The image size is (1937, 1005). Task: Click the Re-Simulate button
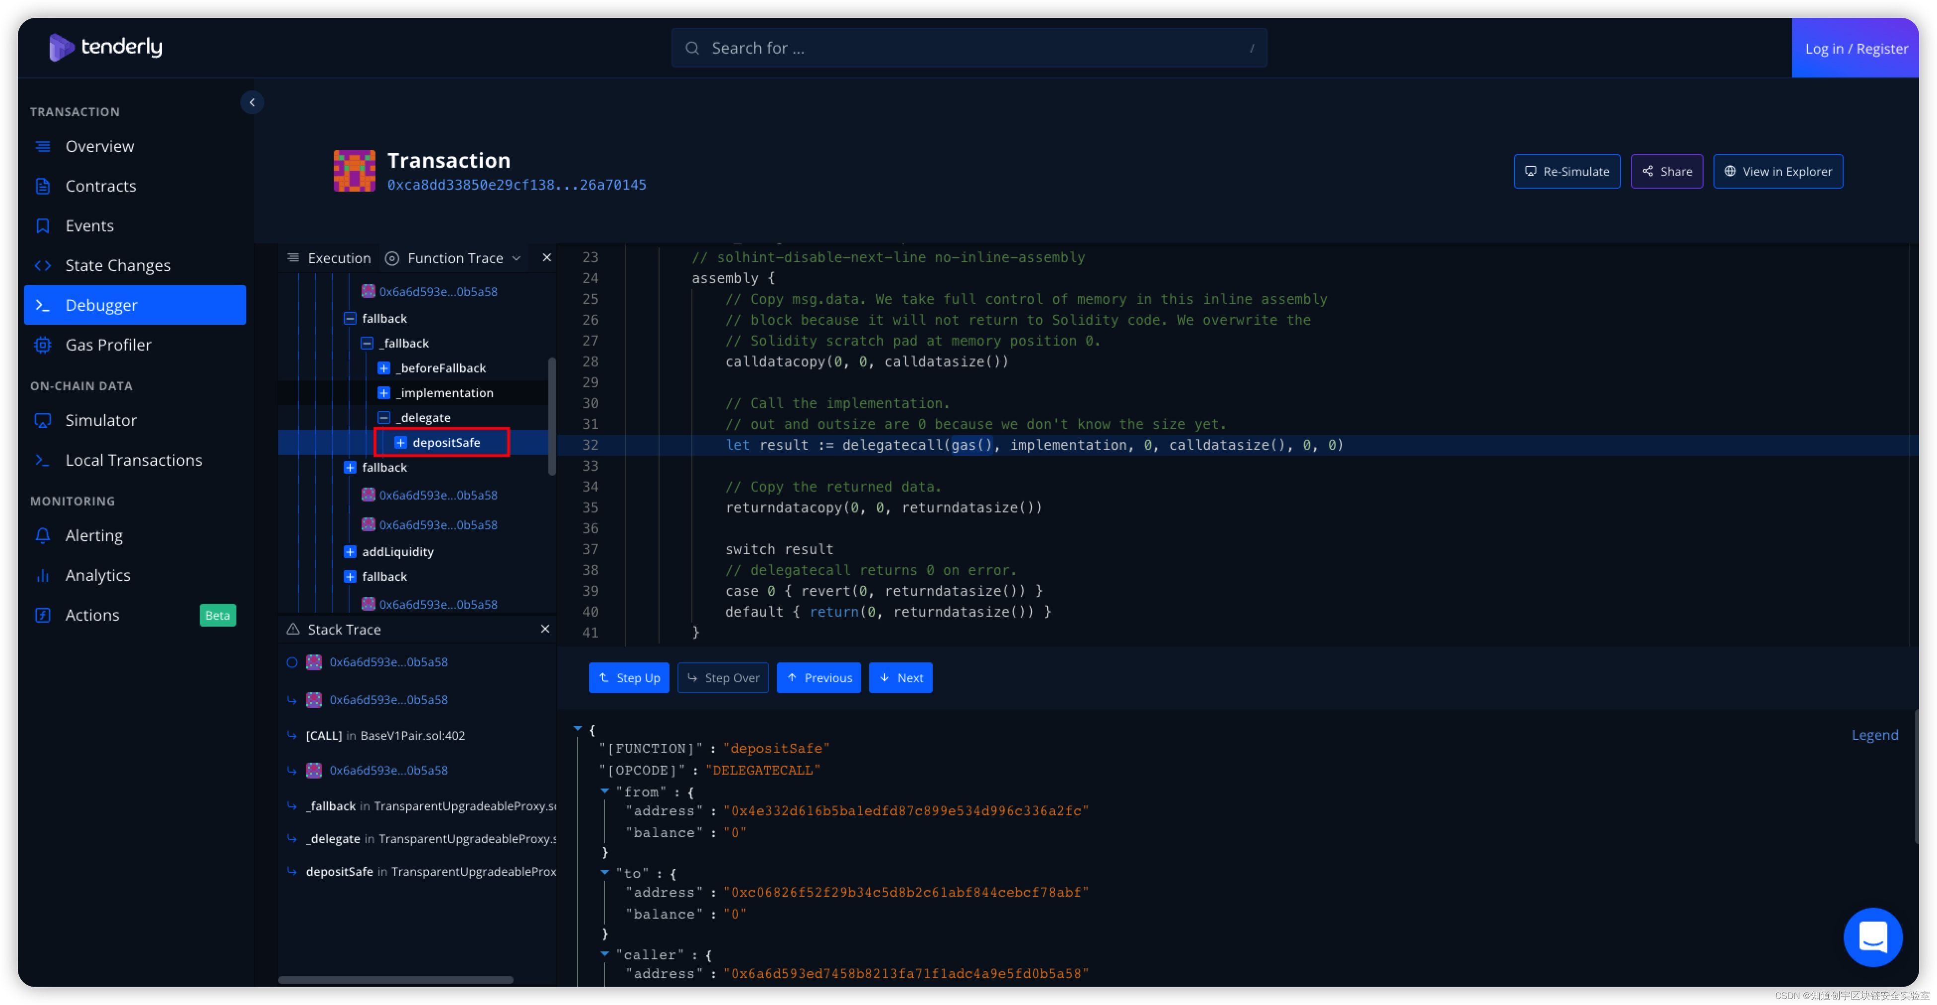(x=1566, y=171)
